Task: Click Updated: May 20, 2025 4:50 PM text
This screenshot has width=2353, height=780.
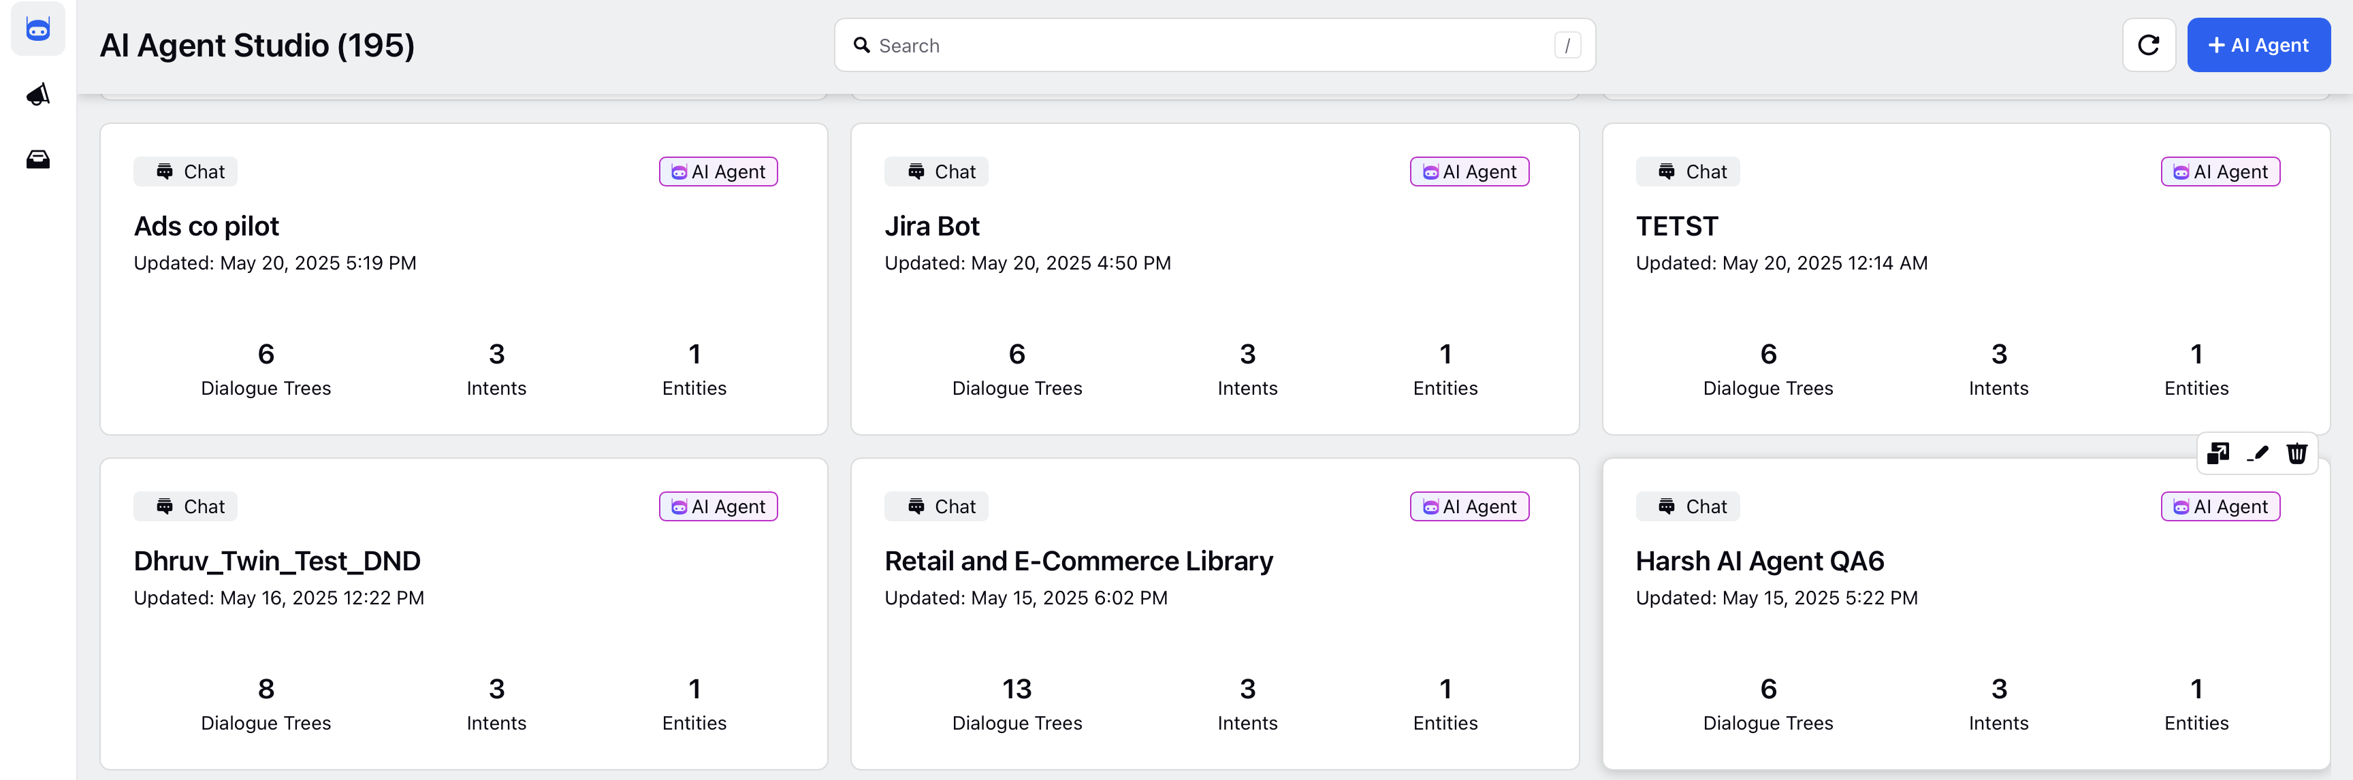Action: [x=1027, y=263]
